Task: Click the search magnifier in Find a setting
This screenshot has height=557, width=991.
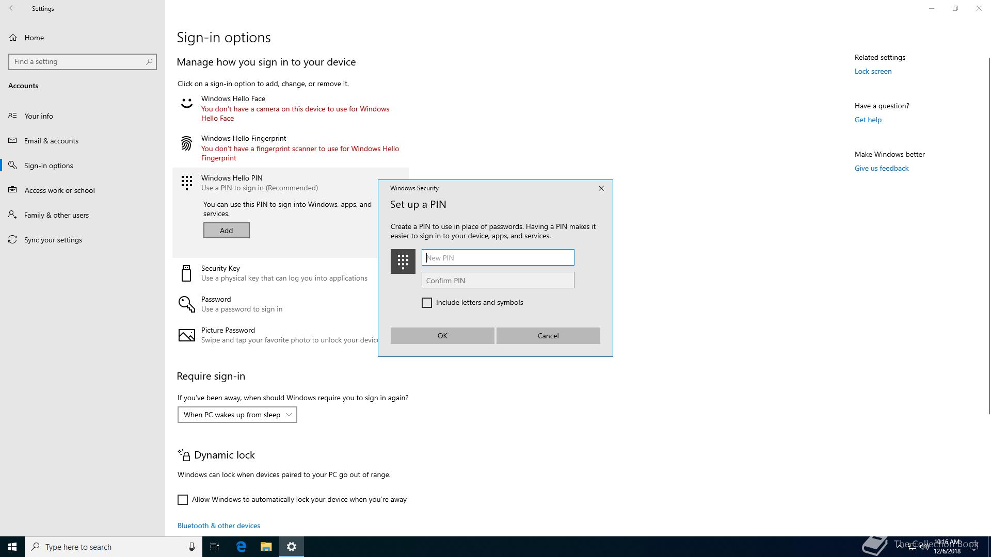Action: tap(149, 61)
